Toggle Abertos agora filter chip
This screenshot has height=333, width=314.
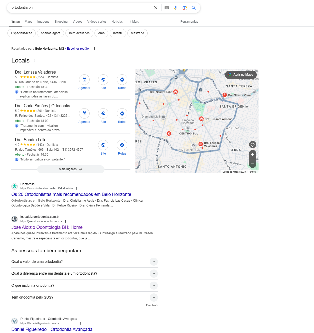coord(50,33)
